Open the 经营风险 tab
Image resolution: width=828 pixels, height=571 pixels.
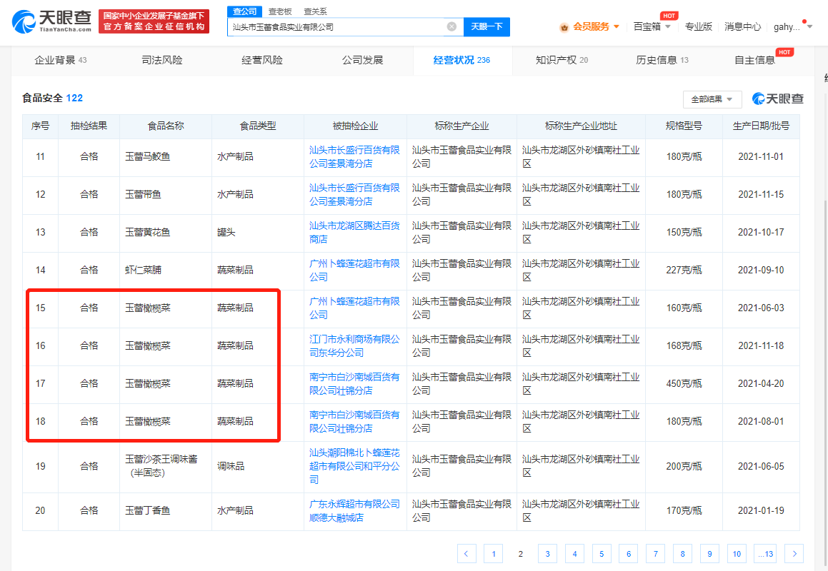click(262, 60)
